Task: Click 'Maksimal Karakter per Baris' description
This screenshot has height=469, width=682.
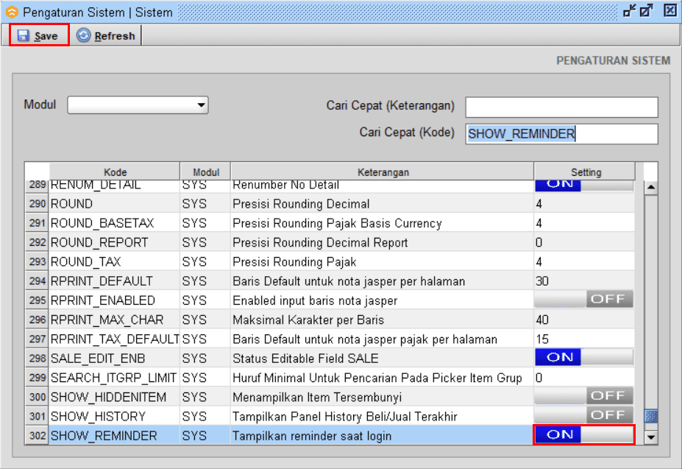Action: click(x=383, y=320)
